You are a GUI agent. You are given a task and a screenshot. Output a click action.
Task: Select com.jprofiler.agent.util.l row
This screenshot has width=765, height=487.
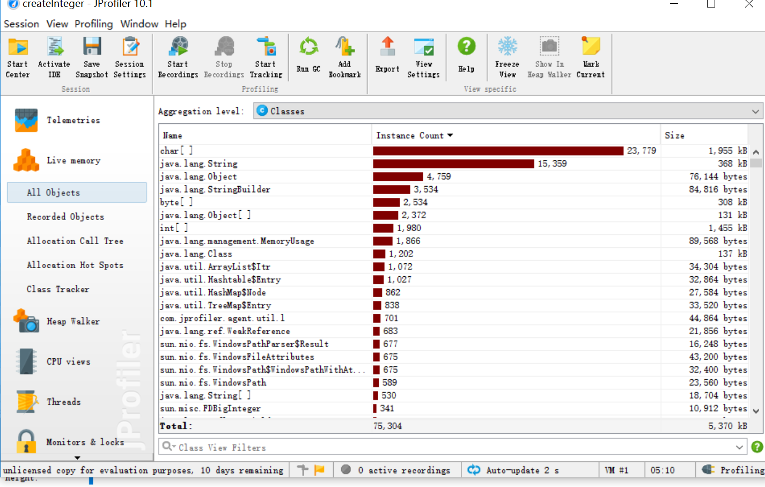[x=454, y=318]
